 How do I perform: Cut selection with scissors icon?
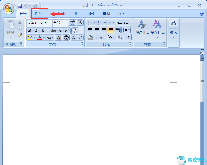[20, 22]
